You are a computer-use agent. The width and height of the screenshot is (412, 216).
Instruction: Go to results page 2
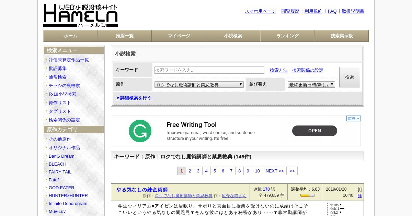point(190,171)
